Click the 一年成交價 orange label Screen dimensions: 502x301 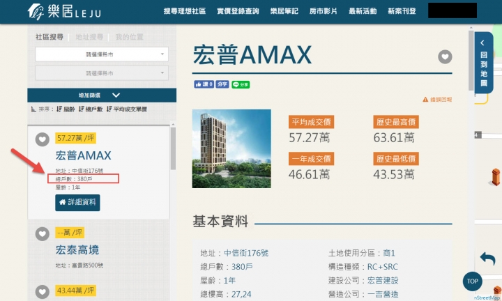pos(311,159)
